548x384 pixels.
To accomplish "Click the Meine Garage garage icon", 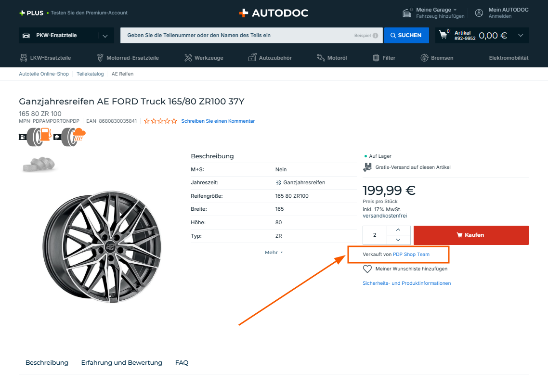I will (407, 13).
